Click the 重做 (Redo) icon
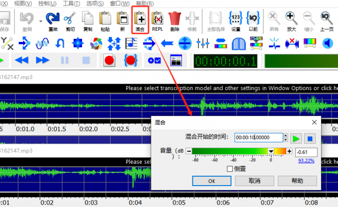 pos(52,20)
